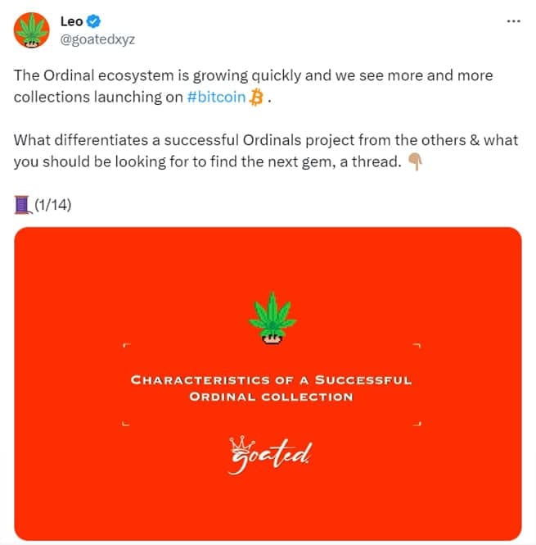The width and height of the screenshot is (536, 545).
Task: Click the "Ordinal ecosystem is growing quickly" paragraph
Action: click(254, 75)
